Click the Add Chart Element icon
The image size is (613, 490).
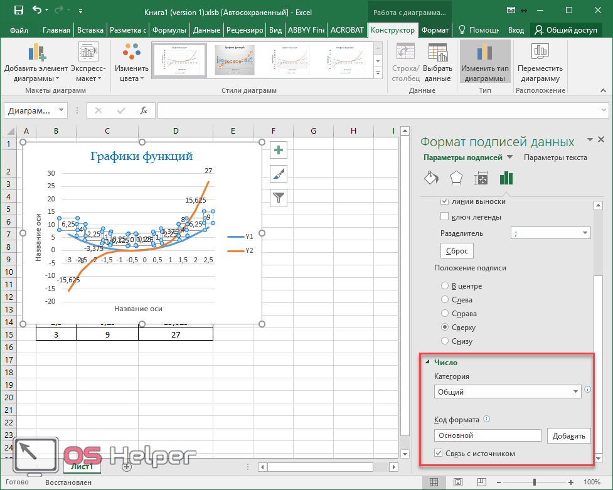pyautogui.click(x=36, y=53)
